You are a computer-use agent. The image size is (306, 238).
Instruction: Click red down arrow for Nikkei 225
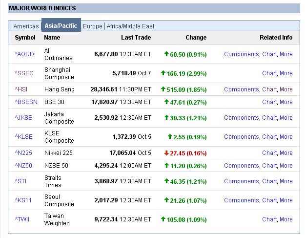pyautogui.click(x=166, y=153)
